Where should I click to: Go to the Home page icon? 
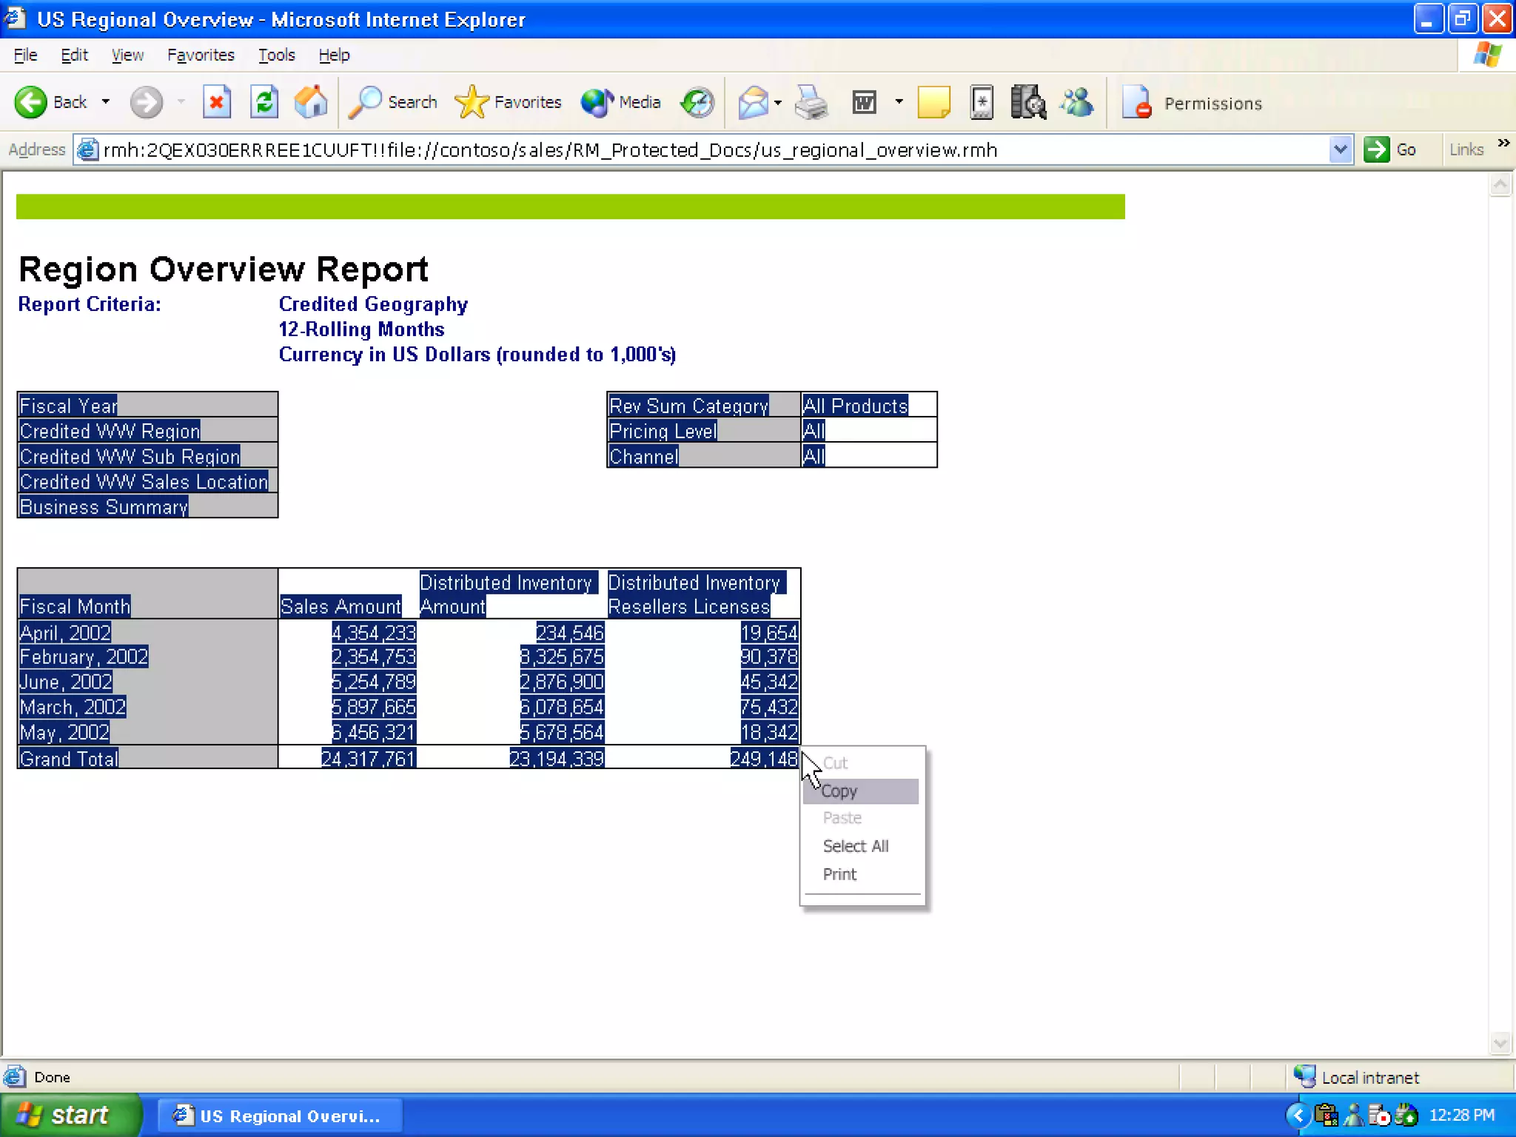(x=311, y=102)
